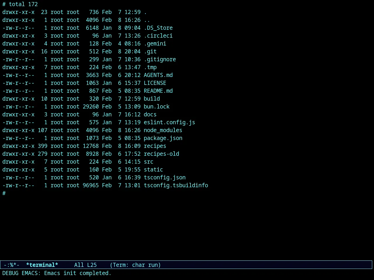374x280 pixels.
Task: Select the .circleci directory entry
Action: 158,36
